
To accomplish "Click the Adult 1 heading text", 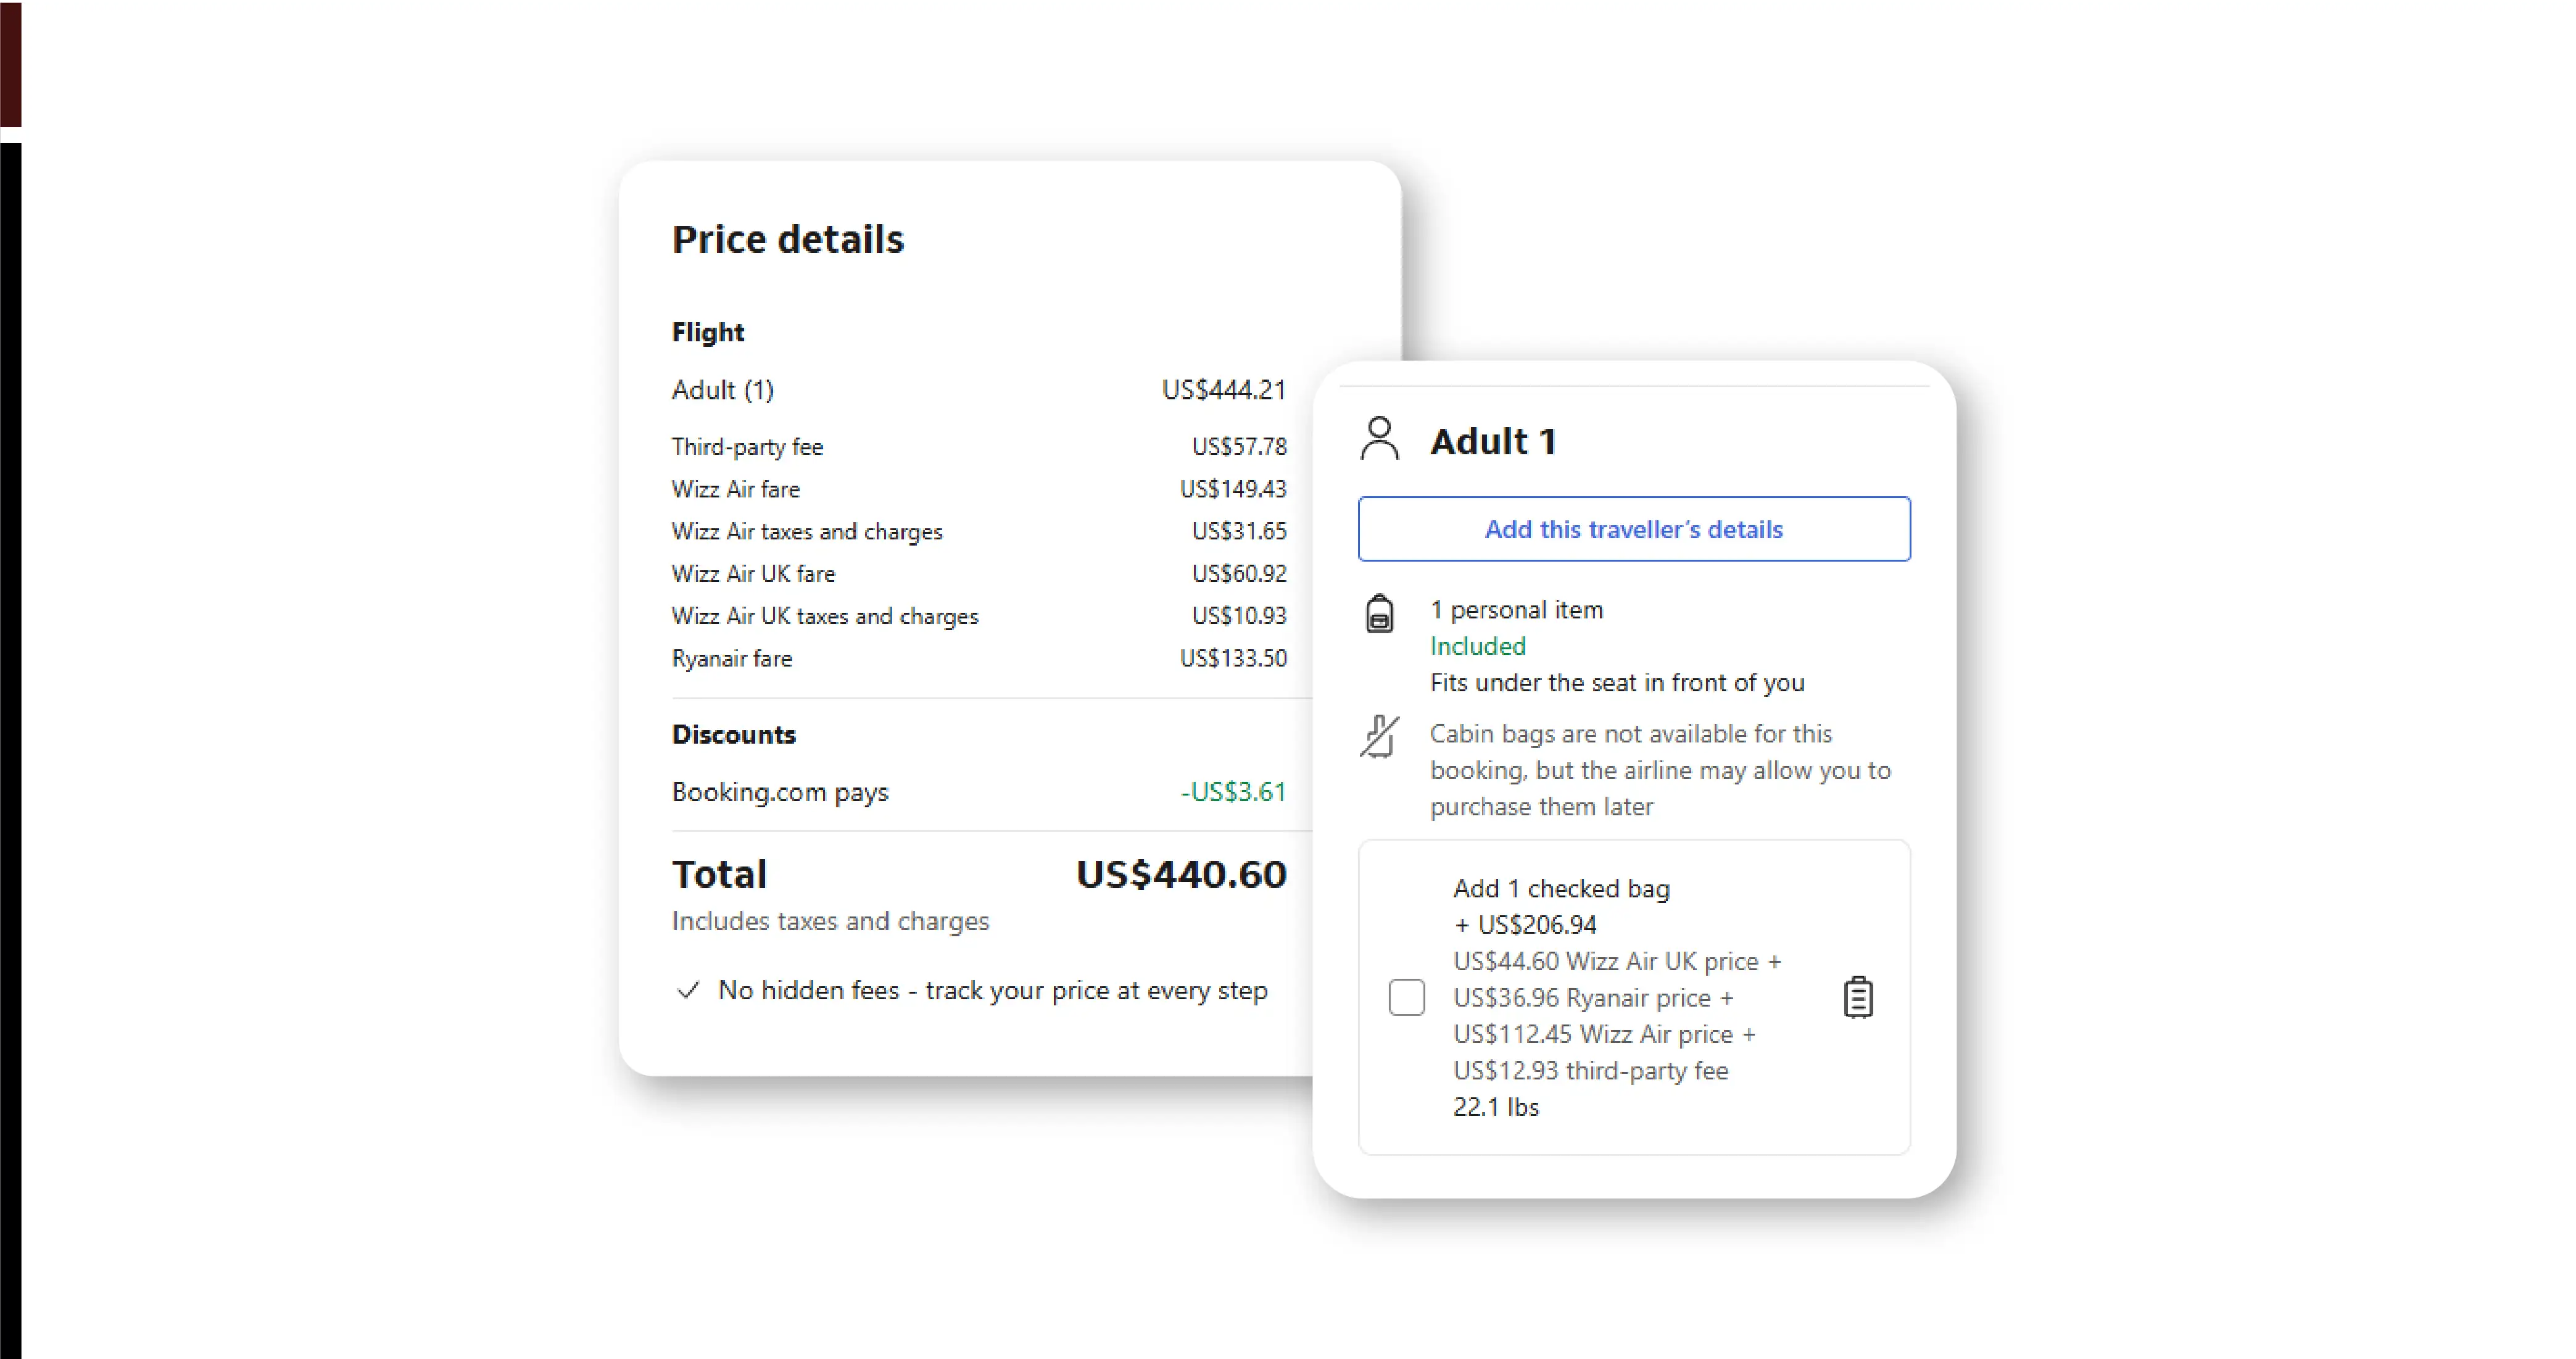I will tap(1492, 441).
